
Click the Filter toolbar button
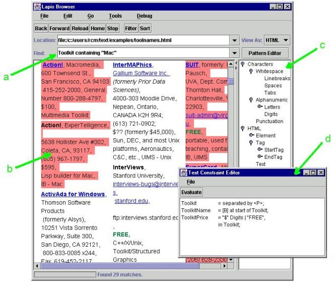131,29
